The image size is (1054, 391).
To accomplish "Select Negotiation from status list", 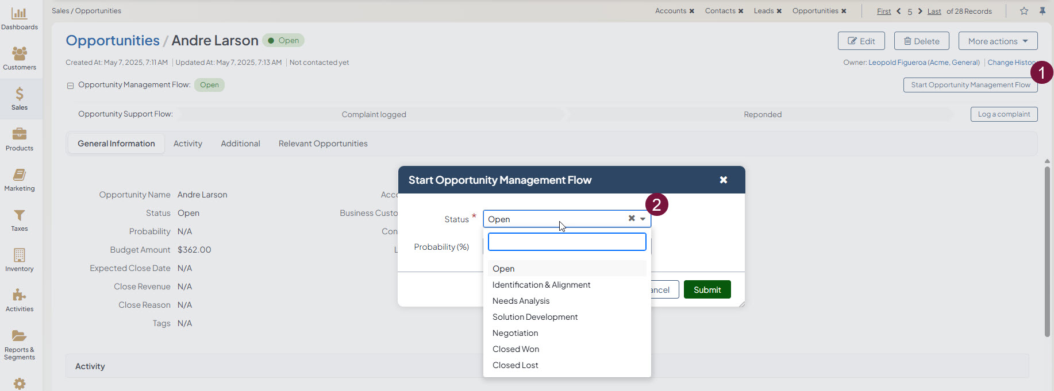I will (x=515, y=333).
